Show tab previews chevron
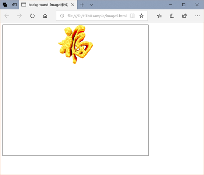 pos(91,5)
